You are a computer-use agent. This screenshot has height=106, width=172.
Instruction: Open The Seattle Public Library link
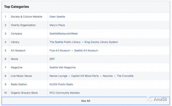(x=65, y=42)
